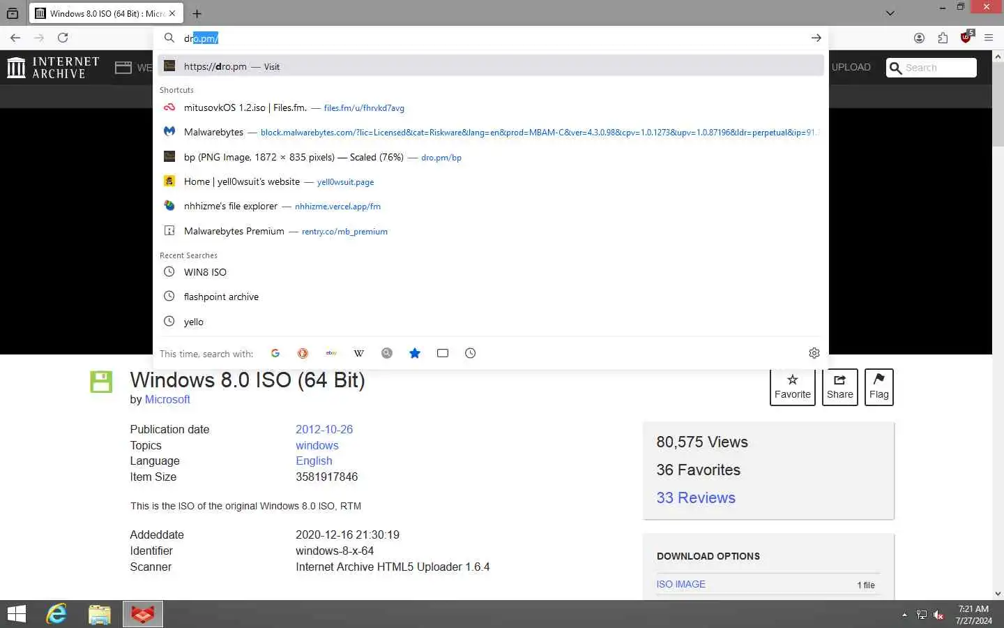This screenshot has width=1004, height=628.
Task: Open the 33 Reviews link
Action: [696, 498]
